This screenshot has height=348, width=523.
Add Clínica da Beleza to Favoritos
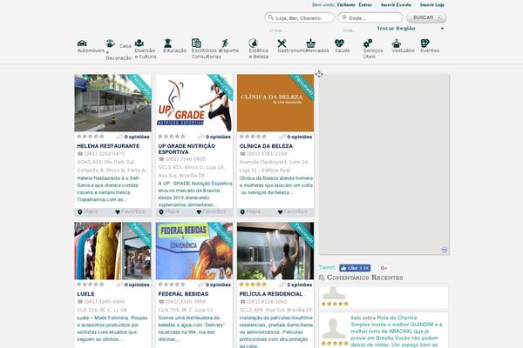pos(293,211)
